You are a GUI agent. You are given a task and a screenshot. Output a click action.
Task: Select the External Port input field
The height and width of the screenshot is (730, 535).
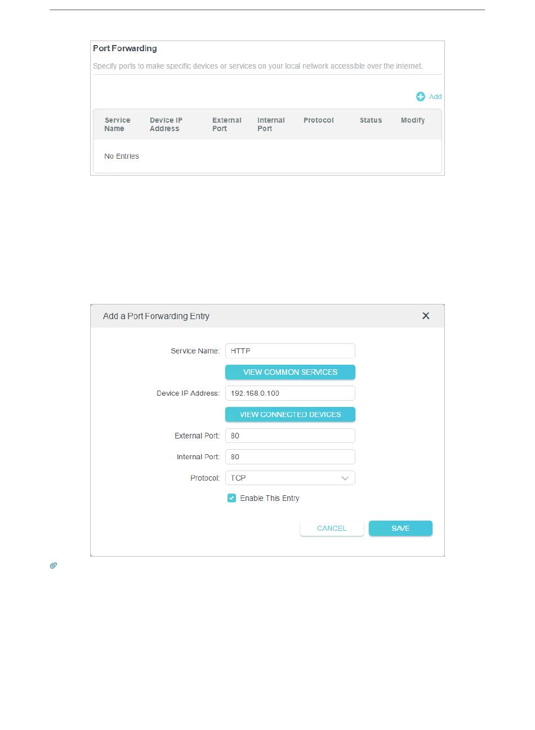click(x=290, y=436)
